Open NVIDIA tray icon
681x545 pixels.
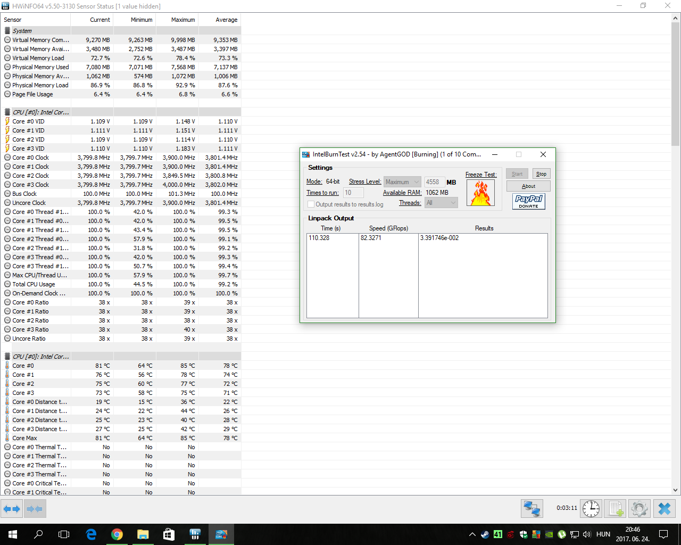(x=549, y=534)
